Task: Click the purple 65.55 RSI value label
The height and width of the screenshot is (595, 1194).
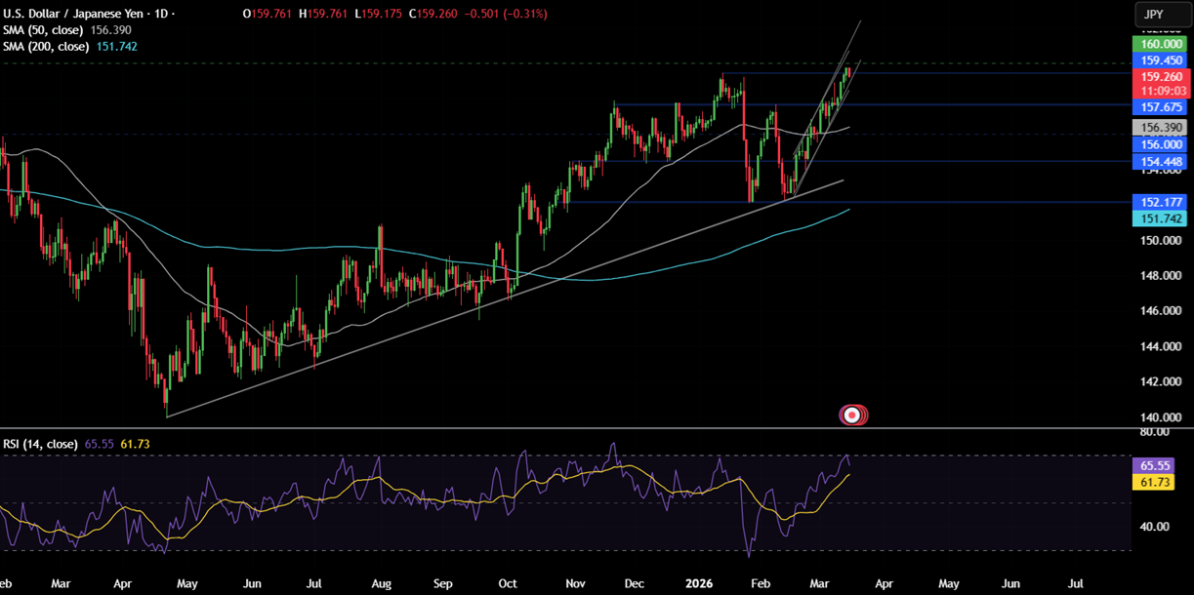Action: point(1153,466)
